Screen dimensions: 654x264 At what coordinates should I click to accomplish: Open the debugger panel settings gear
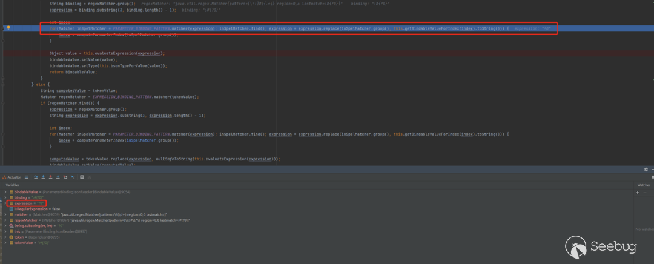click(646, 170)
